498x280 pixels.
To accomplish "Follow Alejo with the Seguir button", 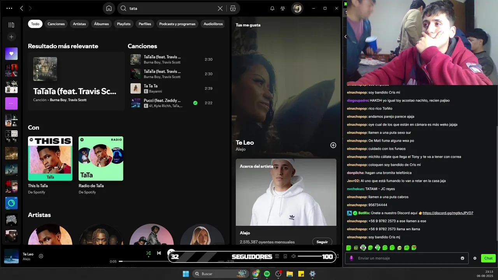I will [x=322, y=242].
